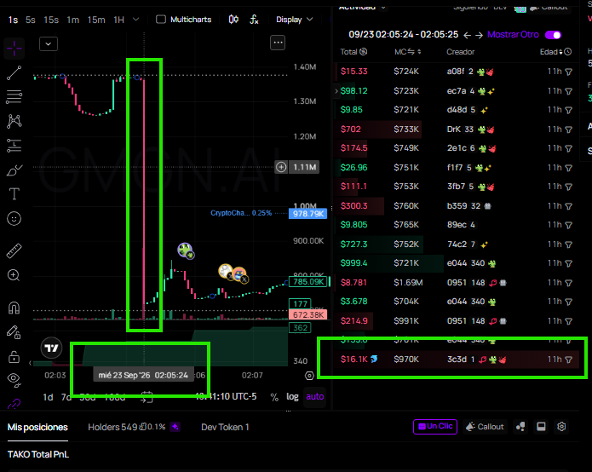Go to next time interval arrow

(x=479, y=35)
